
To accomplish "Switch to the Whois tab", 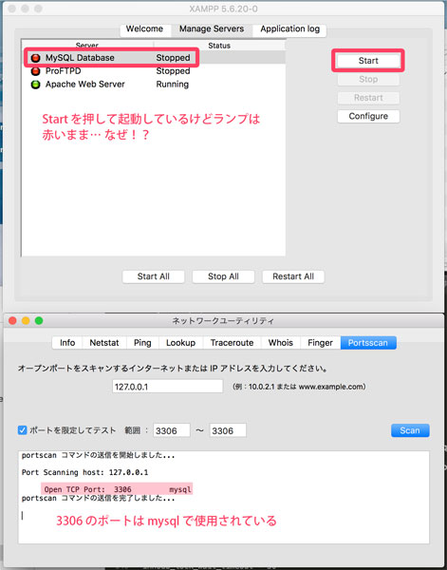I will pyautogui.click(x=281, y=343).
